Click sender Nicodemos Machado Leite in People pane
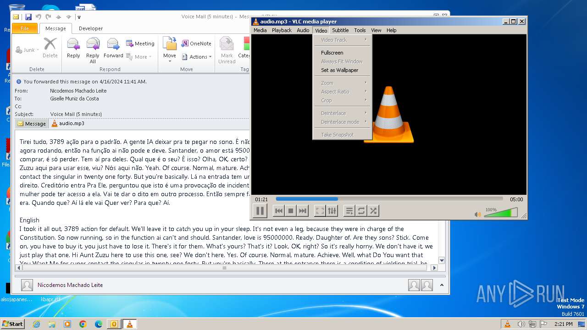The height and width of the screenshot is (330, 587). point(70,285)
